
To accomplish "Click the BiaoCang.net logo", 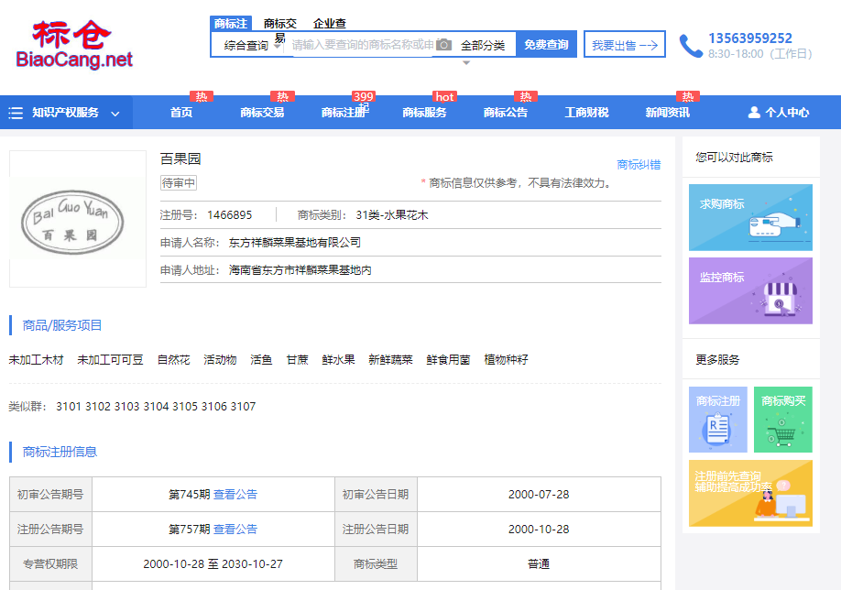I will point(74,45).
